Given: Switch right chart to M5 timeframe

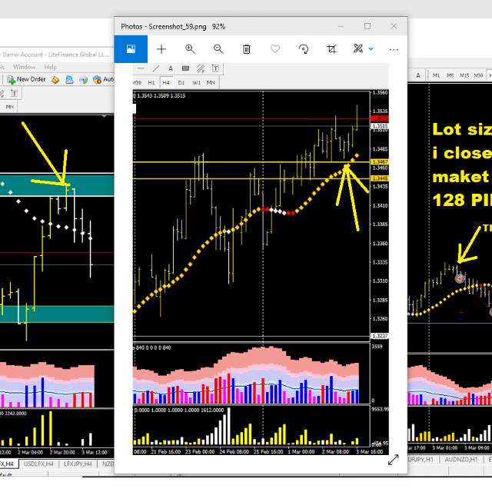Looking at the screenshot, I should tap(450, 75).
